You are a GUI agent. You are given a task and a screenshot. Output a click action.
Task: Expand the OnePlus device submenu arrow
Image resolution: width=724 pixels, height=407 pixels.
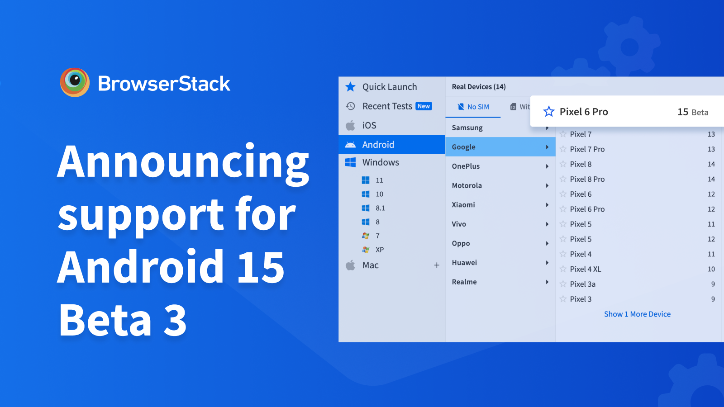547,166
